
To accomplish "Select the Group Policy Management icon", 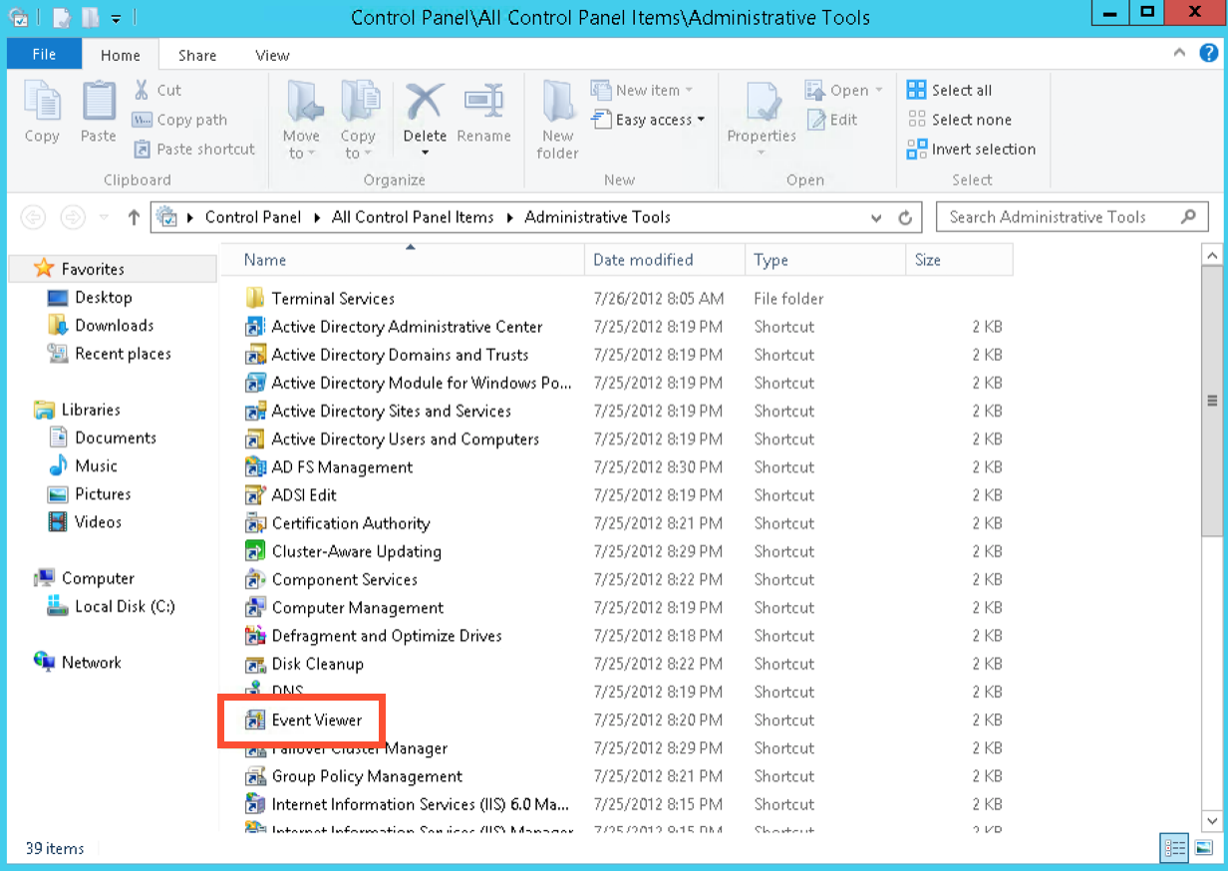I will tap(255, 775).
